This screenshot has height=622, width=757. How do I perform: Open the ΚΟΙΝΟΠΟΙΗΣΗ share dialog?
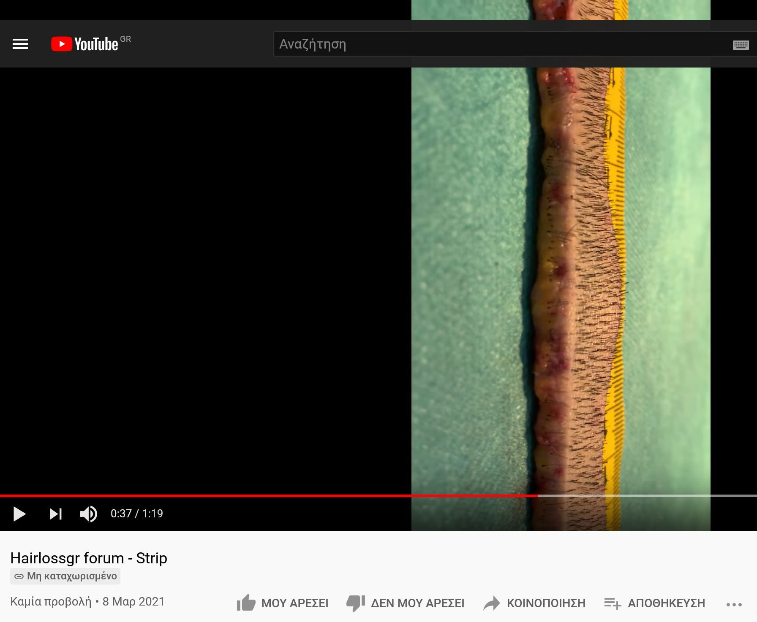click(x=546, y=603)
